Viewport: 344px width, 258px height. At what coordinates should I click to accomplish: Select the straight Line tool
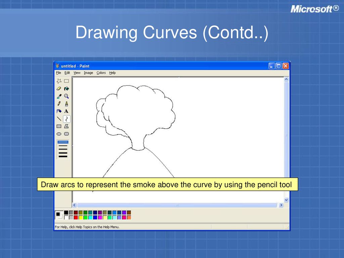coord(59,119)
